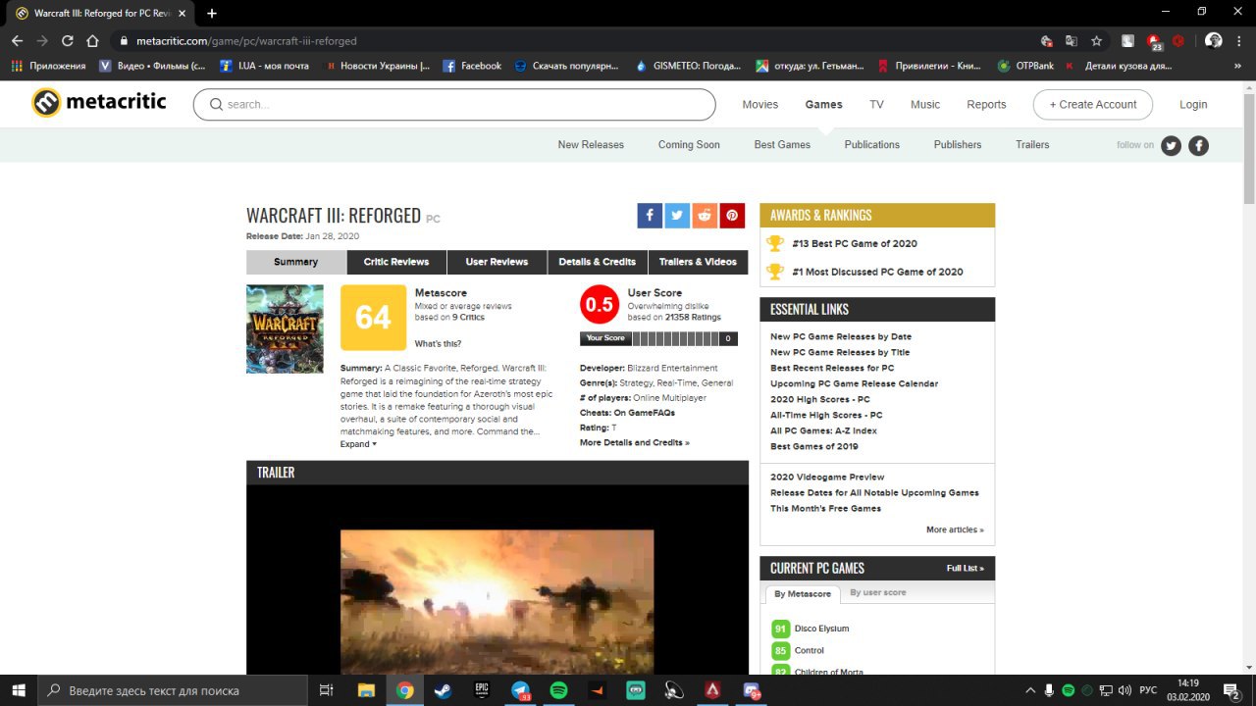Click the Create Account button
Screen dimensions: 1256x706
click(1093, 104)
